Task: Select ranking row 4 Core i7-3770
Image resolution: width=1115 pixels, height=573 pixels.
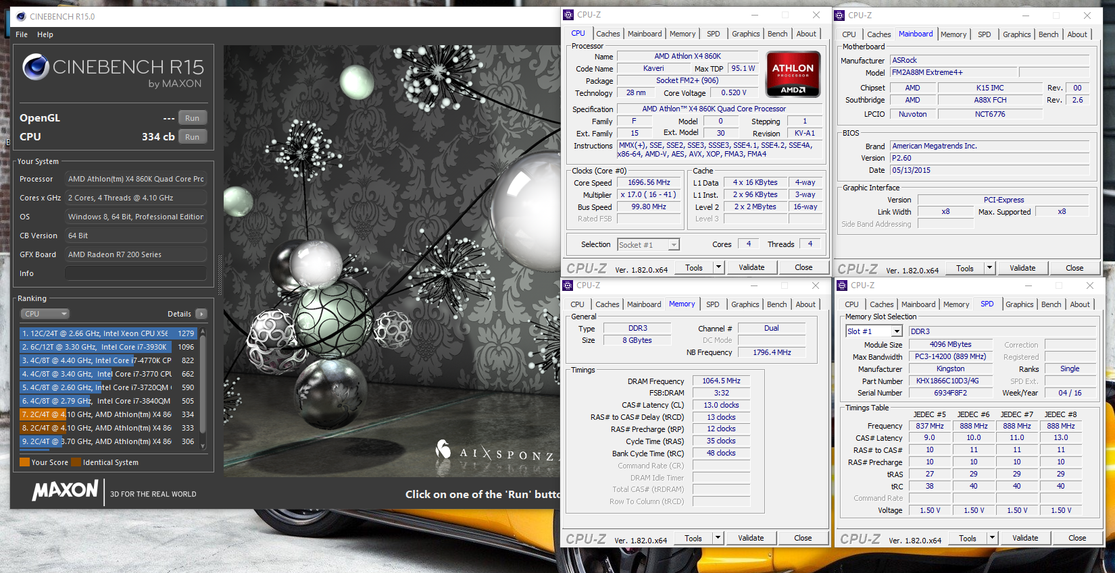Action: click(109, 374)
